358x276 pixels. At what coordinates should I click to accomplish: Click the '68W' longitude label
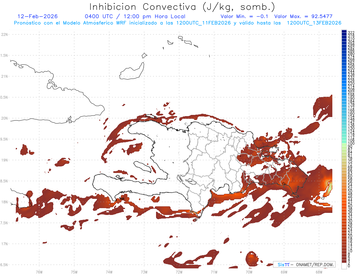click(319, 272)
